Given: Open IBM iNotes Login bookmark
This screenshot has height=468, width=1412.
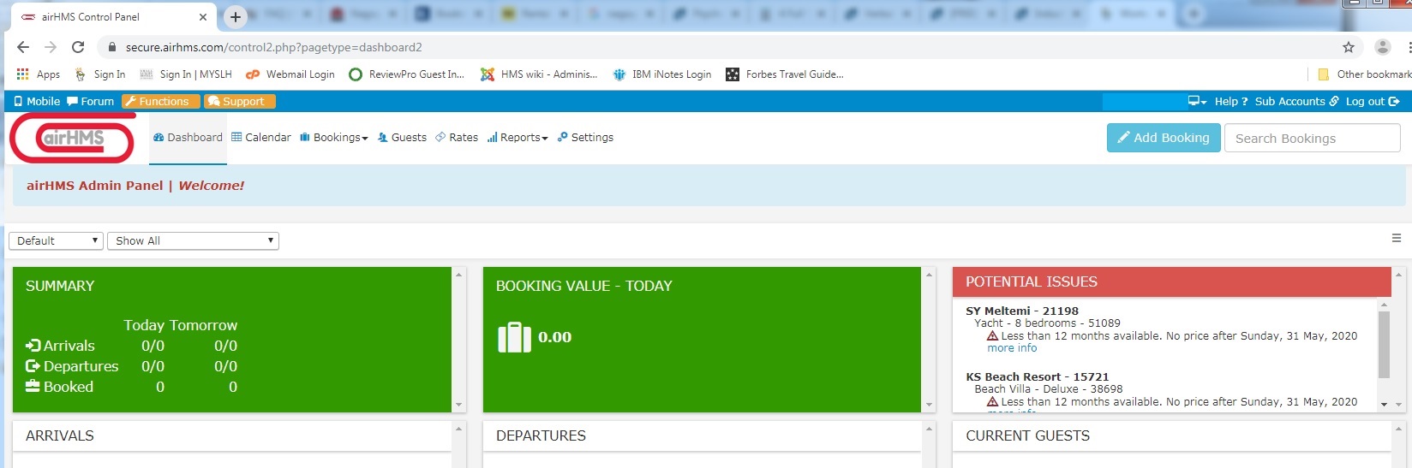Looking at the screenshot, I should coord(662,74).
